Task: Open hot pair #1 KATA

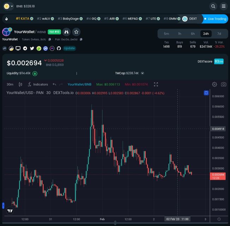Action: click(x=24, y=19)
